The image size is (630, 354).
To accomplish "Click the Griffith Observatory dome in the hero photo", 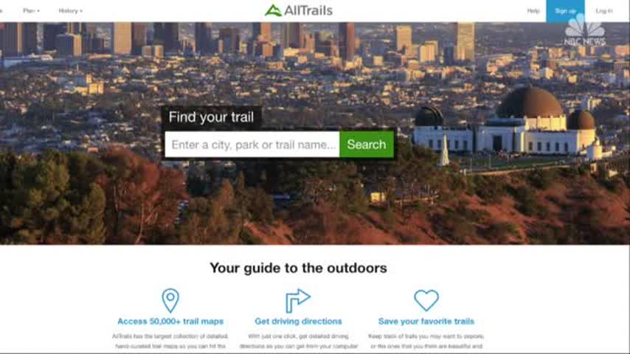I will 530,103.
